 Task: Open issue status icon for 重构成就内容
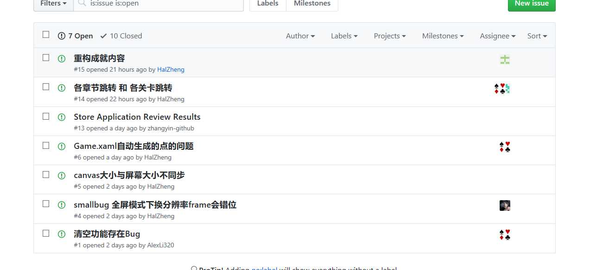point(62,59)
